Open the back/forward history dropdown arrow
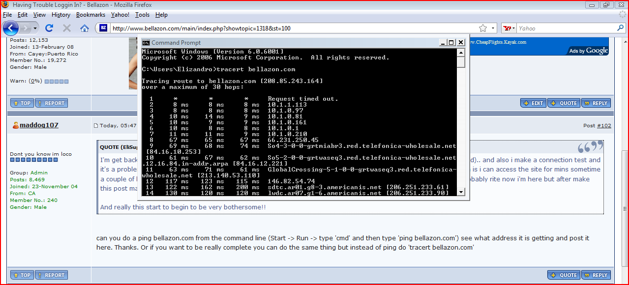The image size is (629, 285). tap(34, 28)
